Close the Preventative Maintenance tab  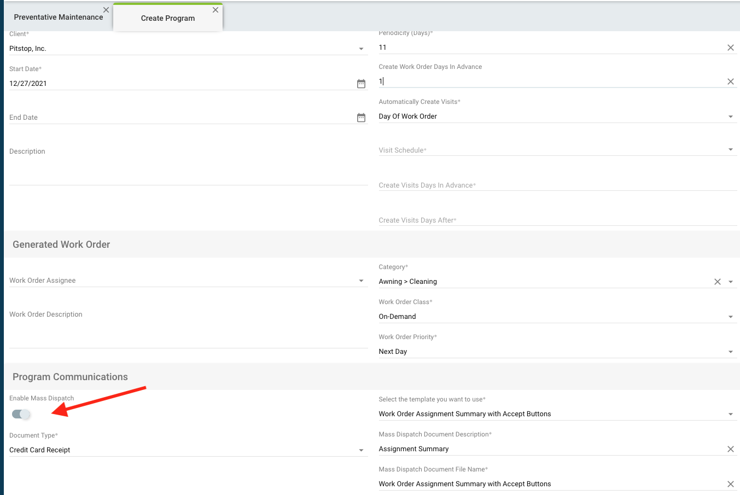point(106,10)
